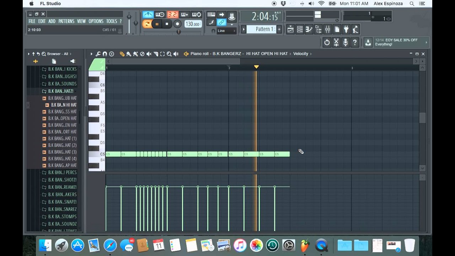Pause playback with the pause button

click(157, 24)
